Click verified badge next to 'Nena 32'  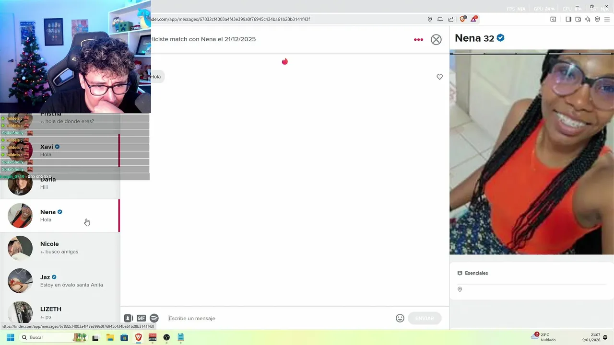(x=500, y=38)
